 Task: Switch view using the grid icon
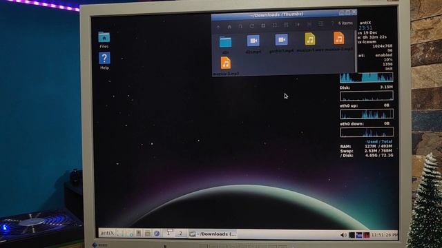[x=286, y=25]
